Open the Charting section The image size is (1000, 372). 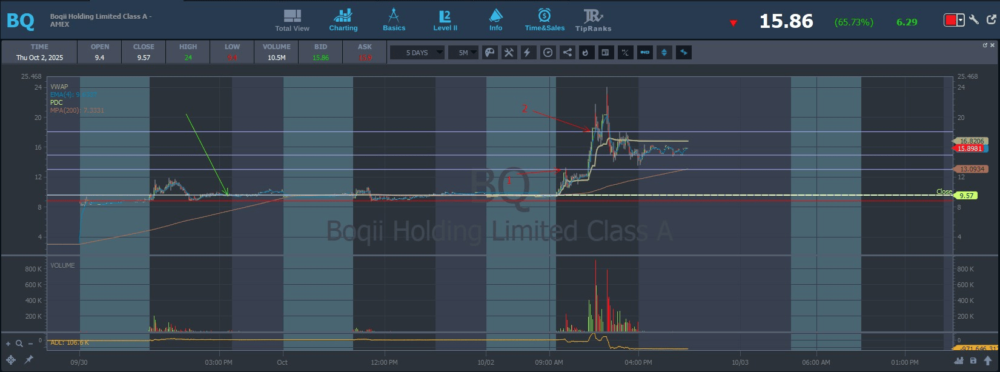(x=343, y=21)
